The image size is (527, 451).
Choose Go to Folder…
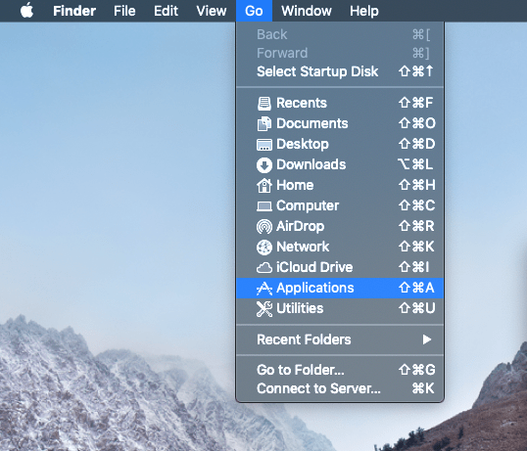click(340, 370)
